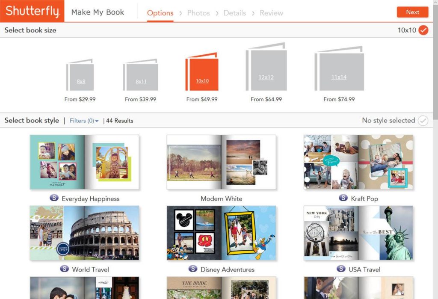Screen dimensions: 438x299
Task: Choose the World Travel style thumbnail
Action: click(x=84, y=233)
